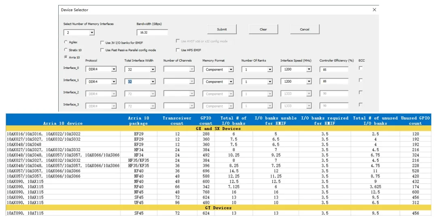
Task: Enable Use 3V I/O banks for EMIF
Action: point(102,43)
